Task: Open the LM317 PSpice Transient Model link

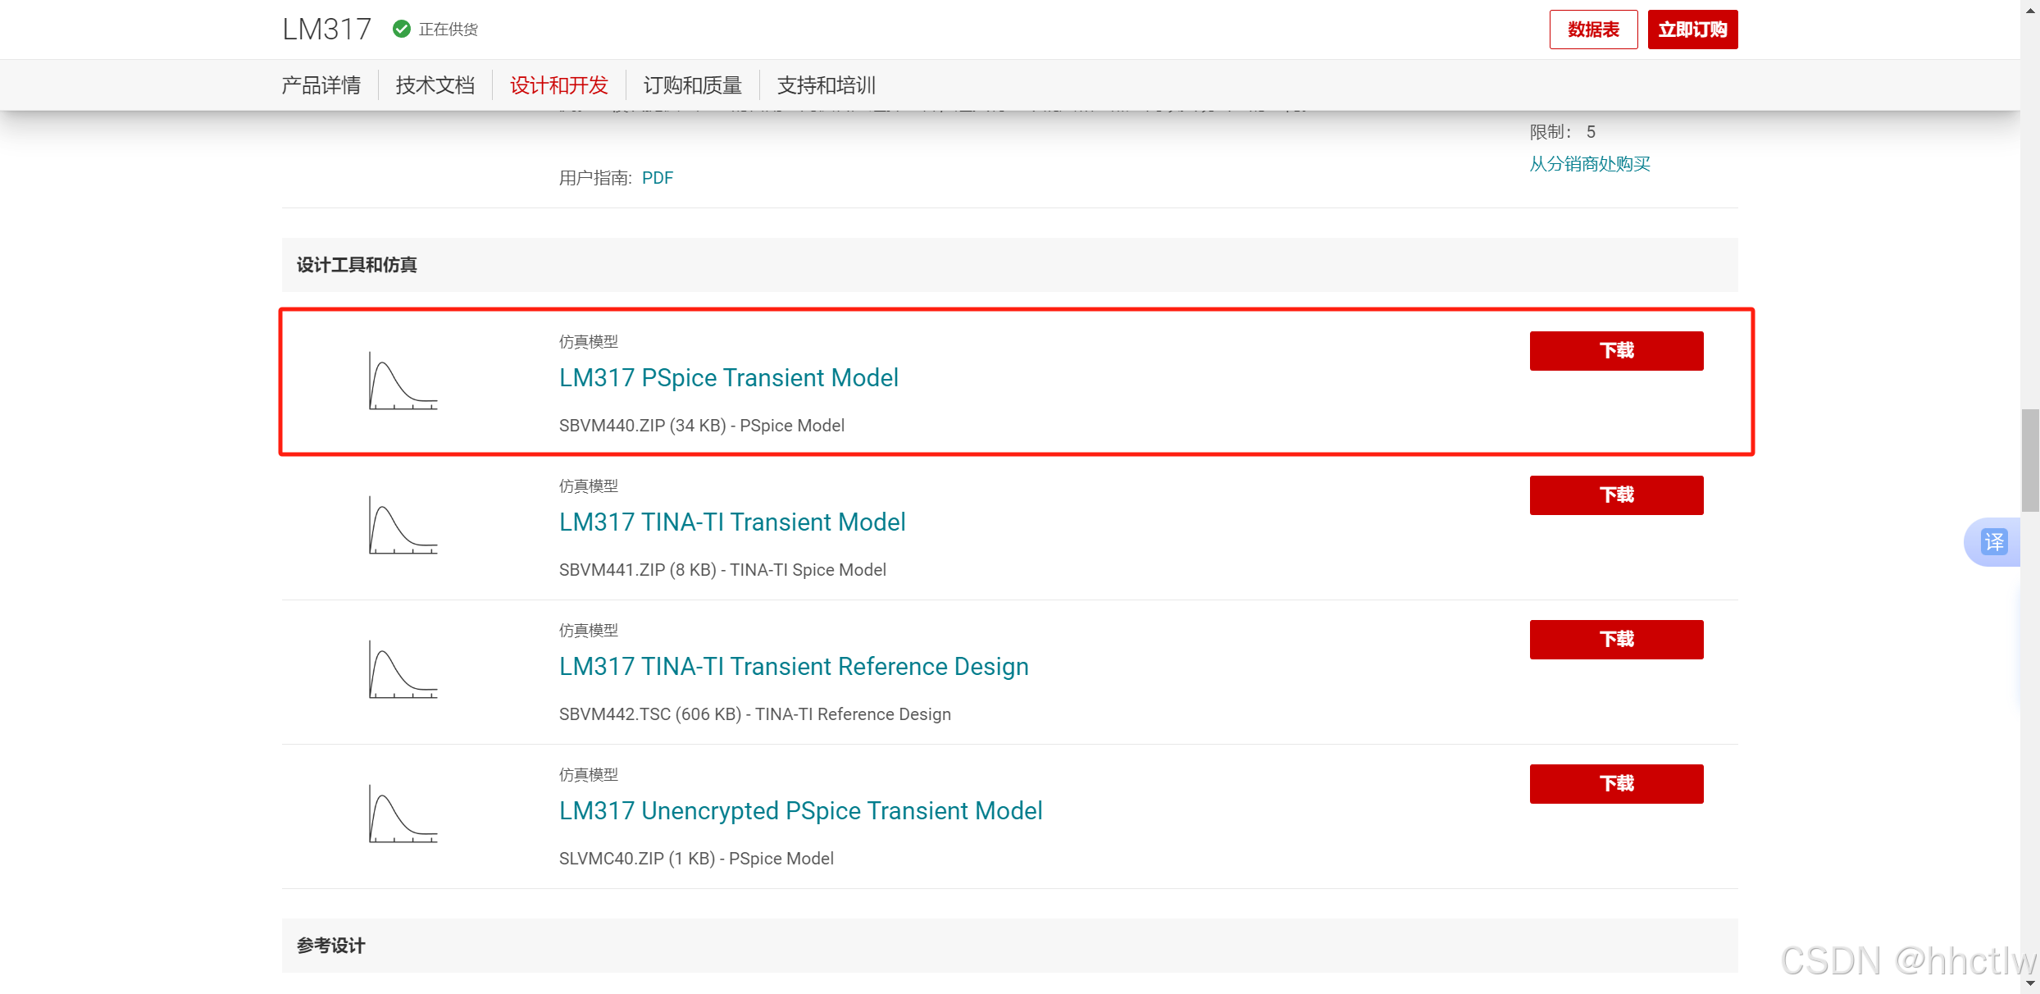Action: [729, 378]
